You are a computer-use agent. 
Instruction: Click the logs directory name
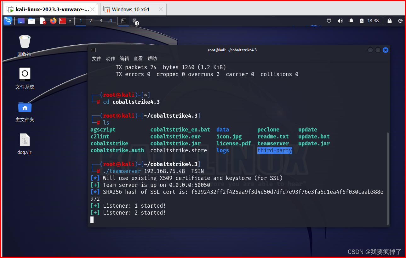click(x=223, y=150)
